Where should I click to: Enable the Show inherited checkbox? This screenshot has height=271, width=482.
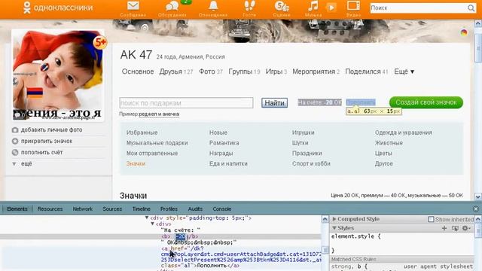click(431, 219)
